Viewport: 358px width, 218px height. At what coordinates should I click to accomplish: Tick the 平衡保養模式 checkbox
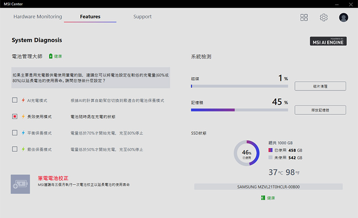click(15, 133)
